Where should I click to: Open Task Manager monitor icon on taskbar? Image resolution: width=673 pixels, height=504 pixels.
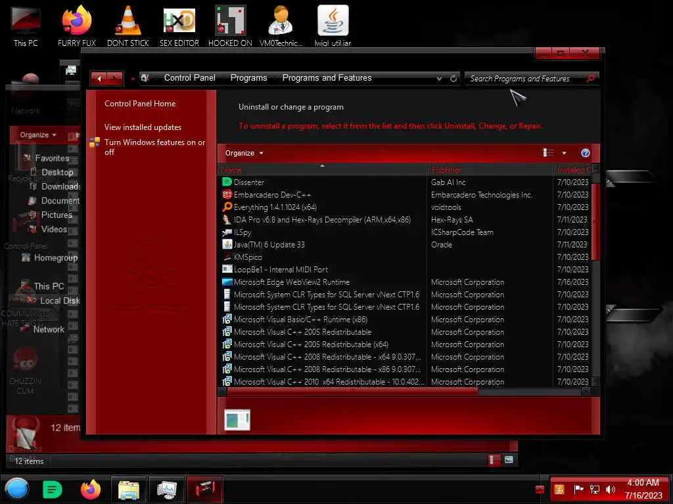pyautogui.click(x=167, y=490)
